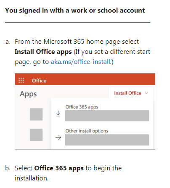Open the aka.ms/office-install link
This screenshot has width=170, height=188.
[80, 62]
